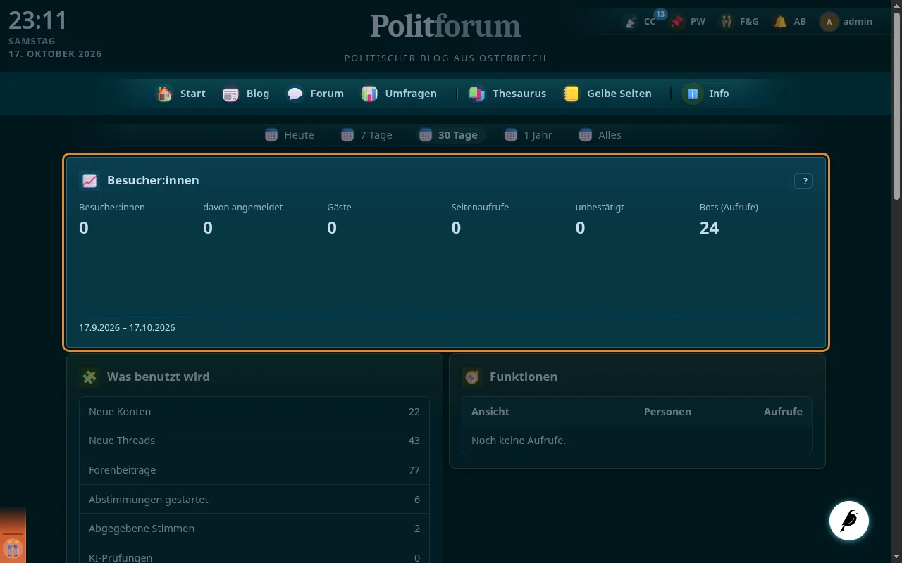Click the date range 17.9.2026 – 17.10.2026
Screen dimensions: 902x563
pos(127,328)
